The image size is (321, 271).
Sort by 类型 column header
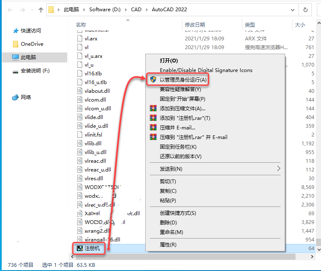coord(250,25)
